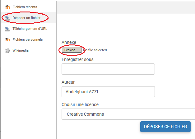Click the DÉPOSER CE FICHIER button
The width and height of the screenshot is (195, 139).
165,127
